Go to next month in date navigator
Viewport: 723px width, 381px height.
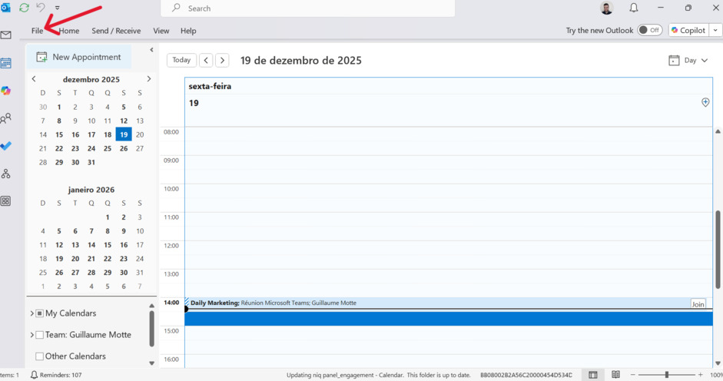coord(149,79)
